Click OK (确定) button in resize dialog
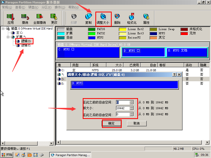The image size is (211, 158). (x=111, y=123)
